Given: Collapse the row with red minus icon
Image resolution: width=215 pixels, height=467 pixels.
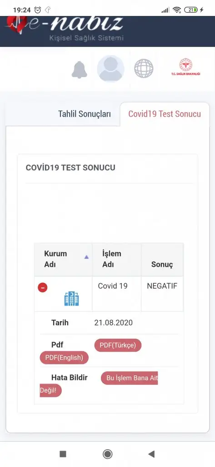Looking at the screenshot, I should (42, 287).
